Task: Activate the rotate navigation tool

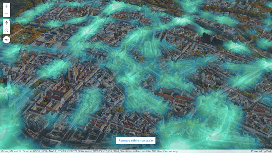Action: (6, 30)
